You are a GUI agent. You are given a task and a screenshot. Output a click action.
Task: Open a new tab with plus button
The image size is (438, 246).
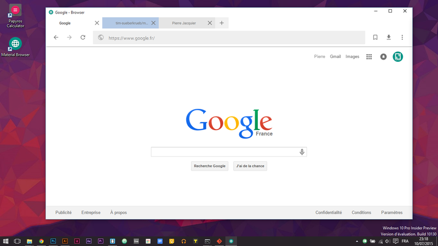(x=222, y=23)
